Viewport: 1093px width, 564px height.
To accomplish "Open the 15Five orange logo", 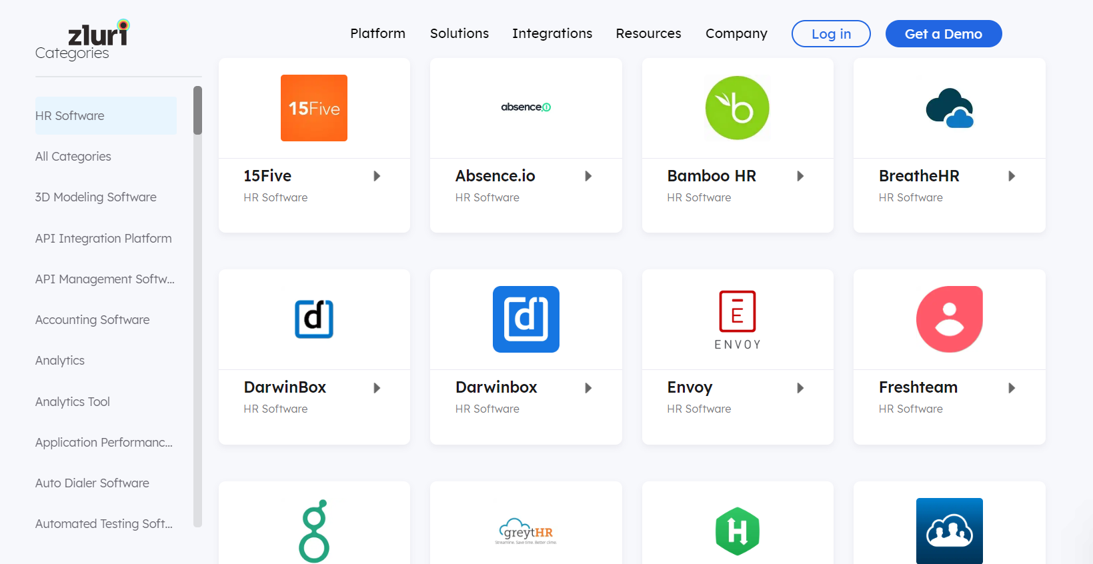I will point(314,108).
